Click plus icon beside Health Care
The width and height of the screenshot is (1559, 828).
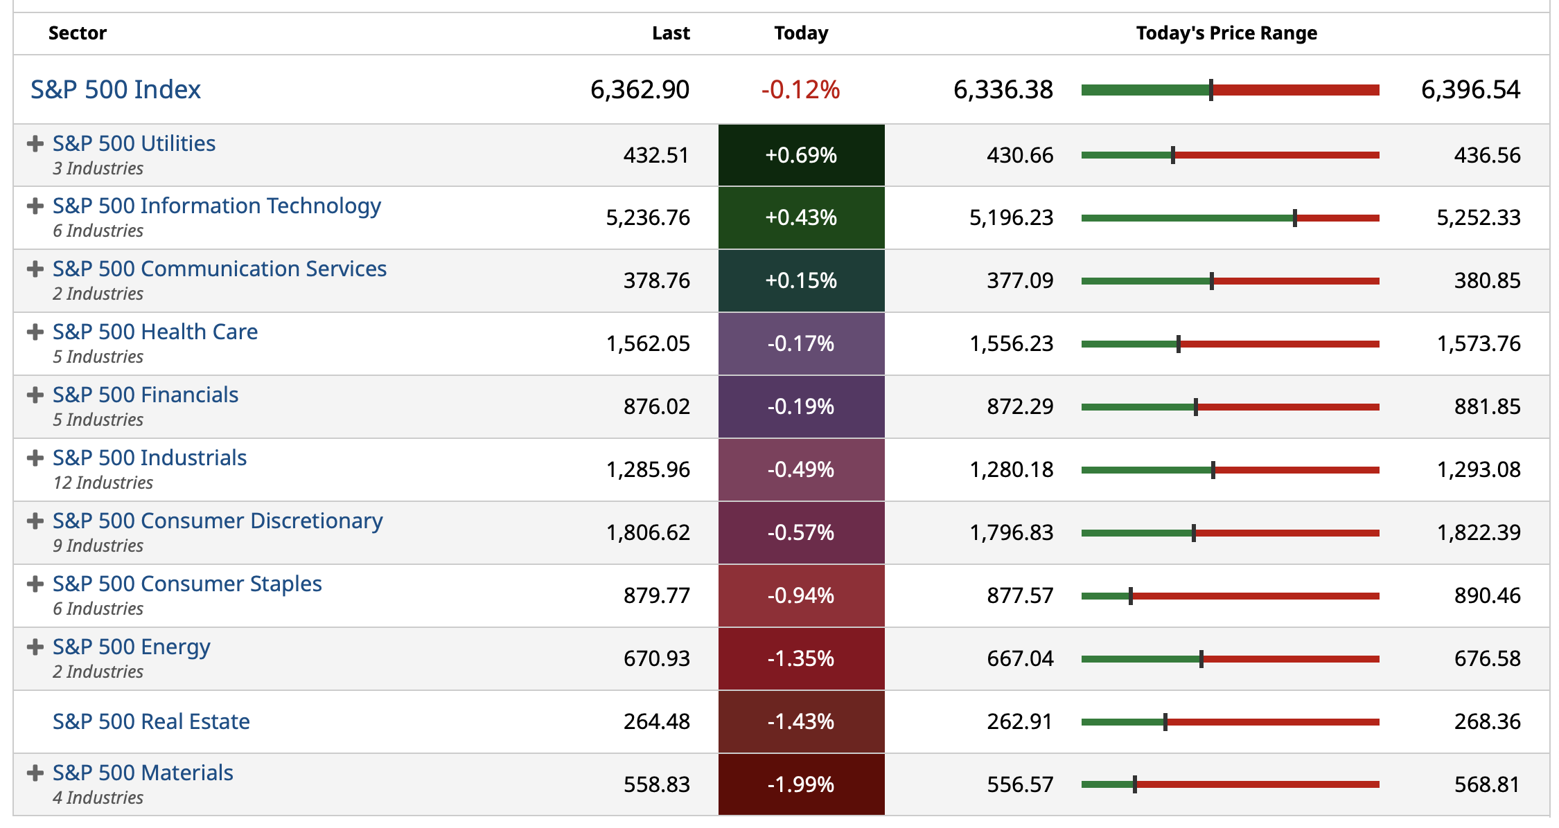[x=35, y=332]
